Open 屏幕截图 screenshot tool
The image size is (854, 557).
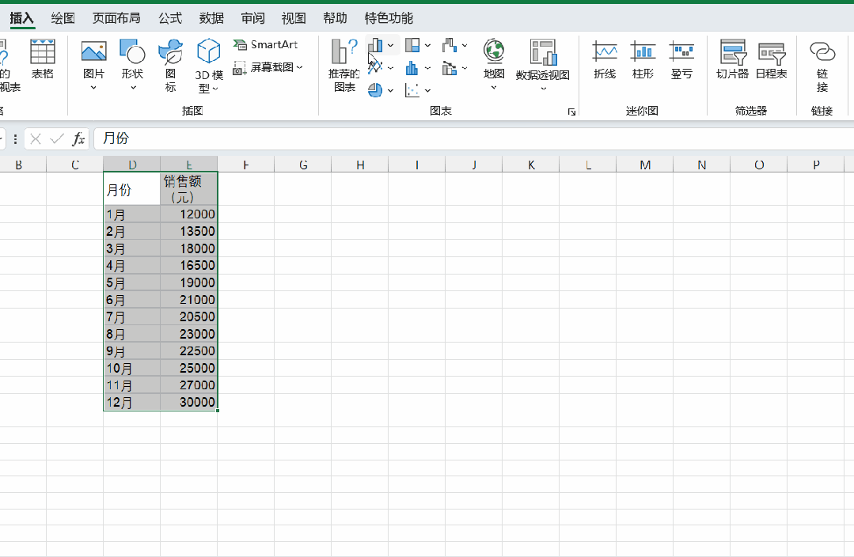click(x=268, y=67)
